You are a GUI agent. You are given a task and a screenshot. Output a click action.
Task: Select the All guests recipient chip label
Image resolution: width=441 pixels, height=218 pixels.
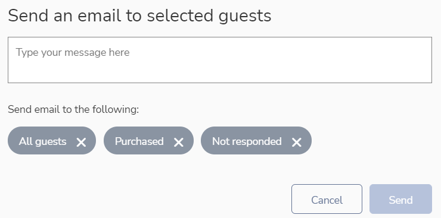42,141
